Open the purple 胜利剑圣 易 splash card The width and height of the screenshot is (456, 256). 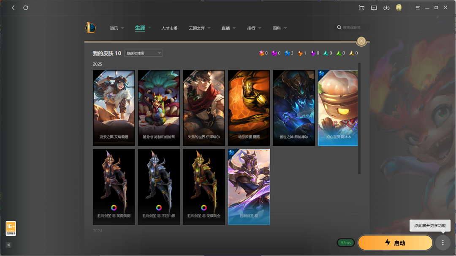249,187
